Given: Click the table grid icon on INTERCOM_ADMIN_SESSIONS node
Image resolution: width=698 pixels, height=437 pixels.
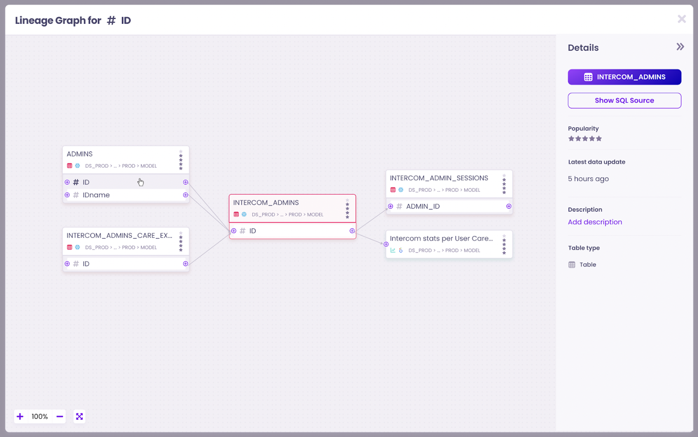Looking at the screenshot, I should pyautogui.click(x=393, y=190).
